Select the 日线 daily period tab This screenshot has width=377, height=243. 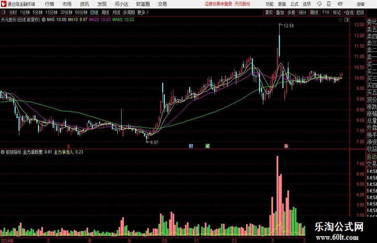pyautogui.click(x=94, y=12)
